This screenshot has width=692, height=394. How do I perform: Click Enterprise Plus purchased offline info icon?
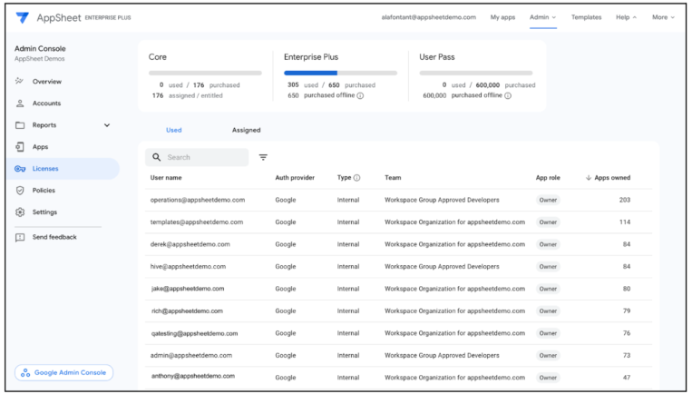[360, 95]
